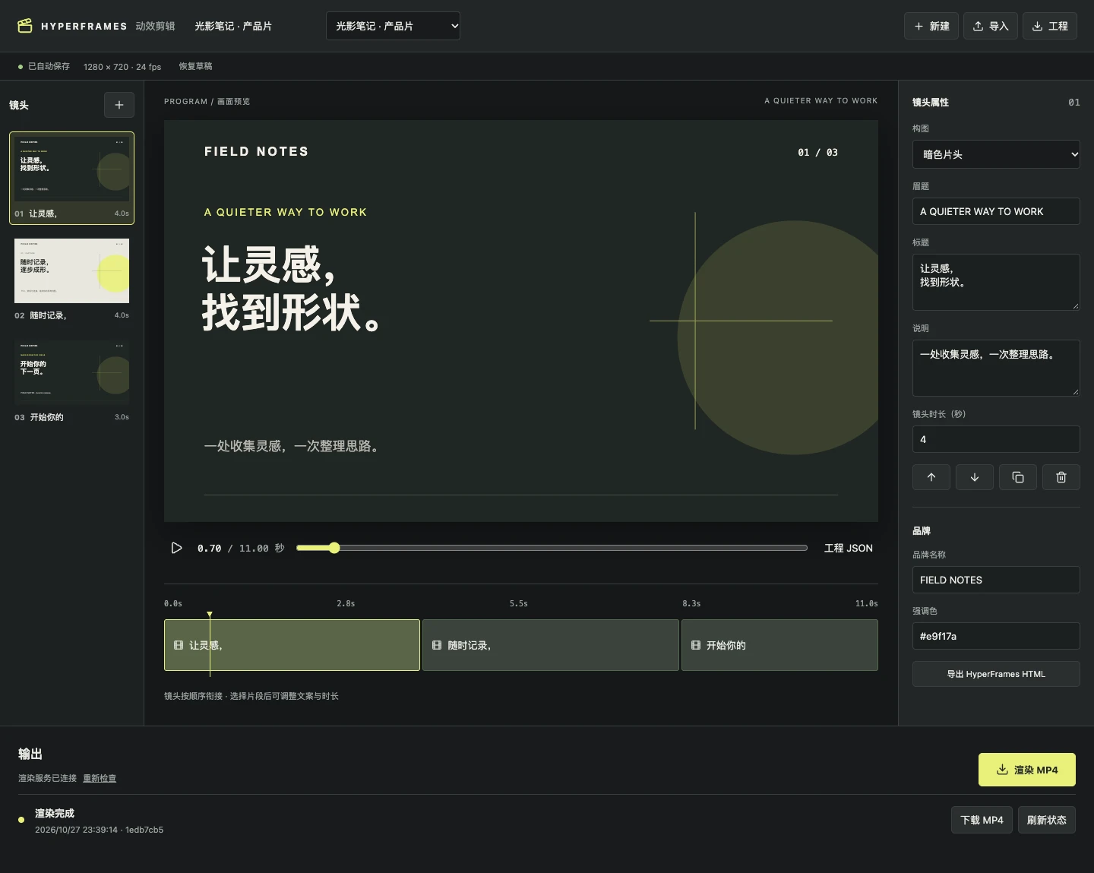Click the 已自动保存 status text
The height and width of the screenshot is (873, 1094).
[x=49, y=66]
